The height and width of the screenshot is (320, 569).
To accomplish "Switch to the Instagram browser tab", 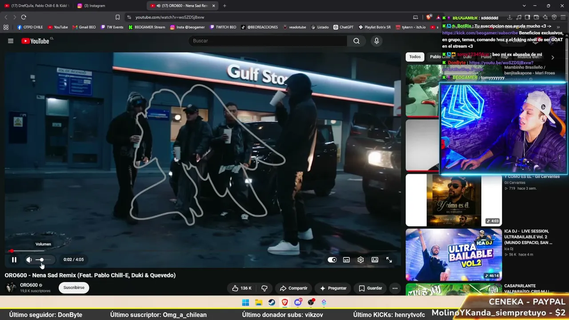I will [x=110, y=6].
